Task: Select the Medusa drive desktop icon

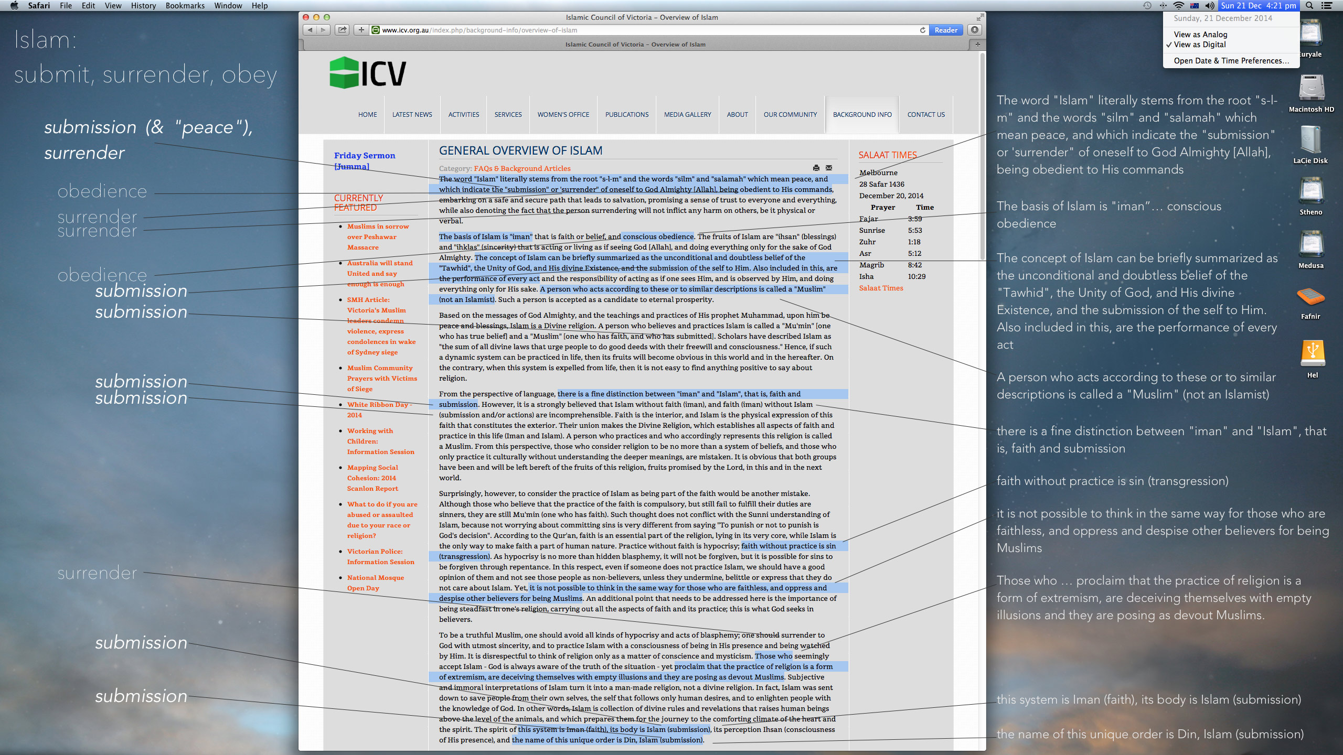Action: 1311,250
